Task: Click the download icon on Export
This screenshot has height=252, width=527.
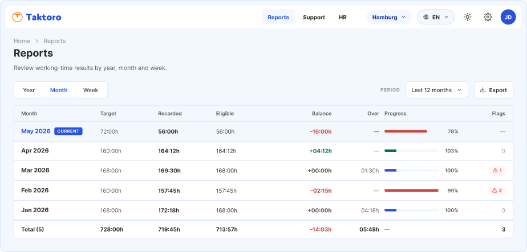Action: tap(483, 90)
